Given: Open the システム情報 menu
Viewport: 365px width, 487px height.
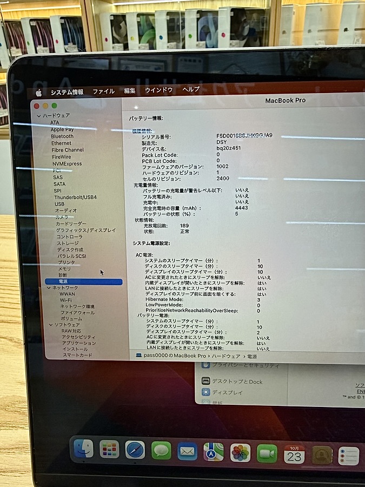Looking at the screenshot, I should (x=67, y=92).
